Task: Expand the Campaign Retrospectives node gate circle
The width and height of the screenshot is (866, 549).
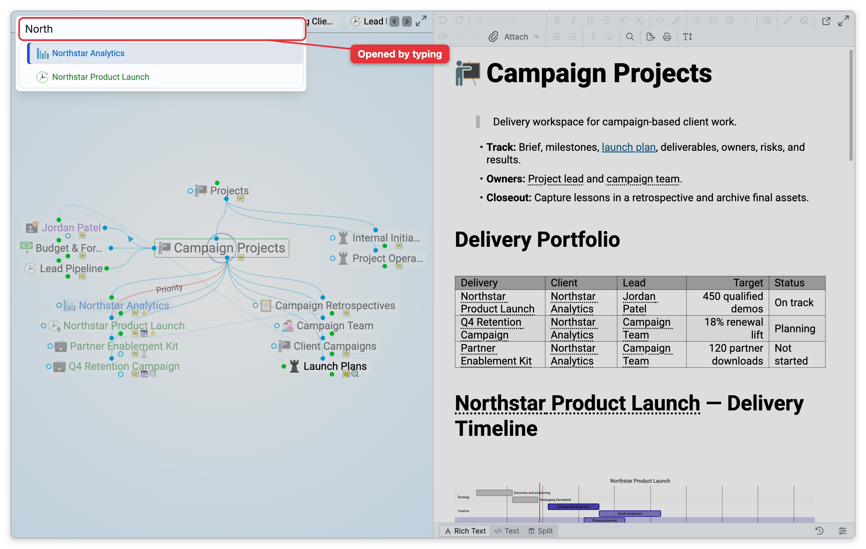Action: click(255, 305)
